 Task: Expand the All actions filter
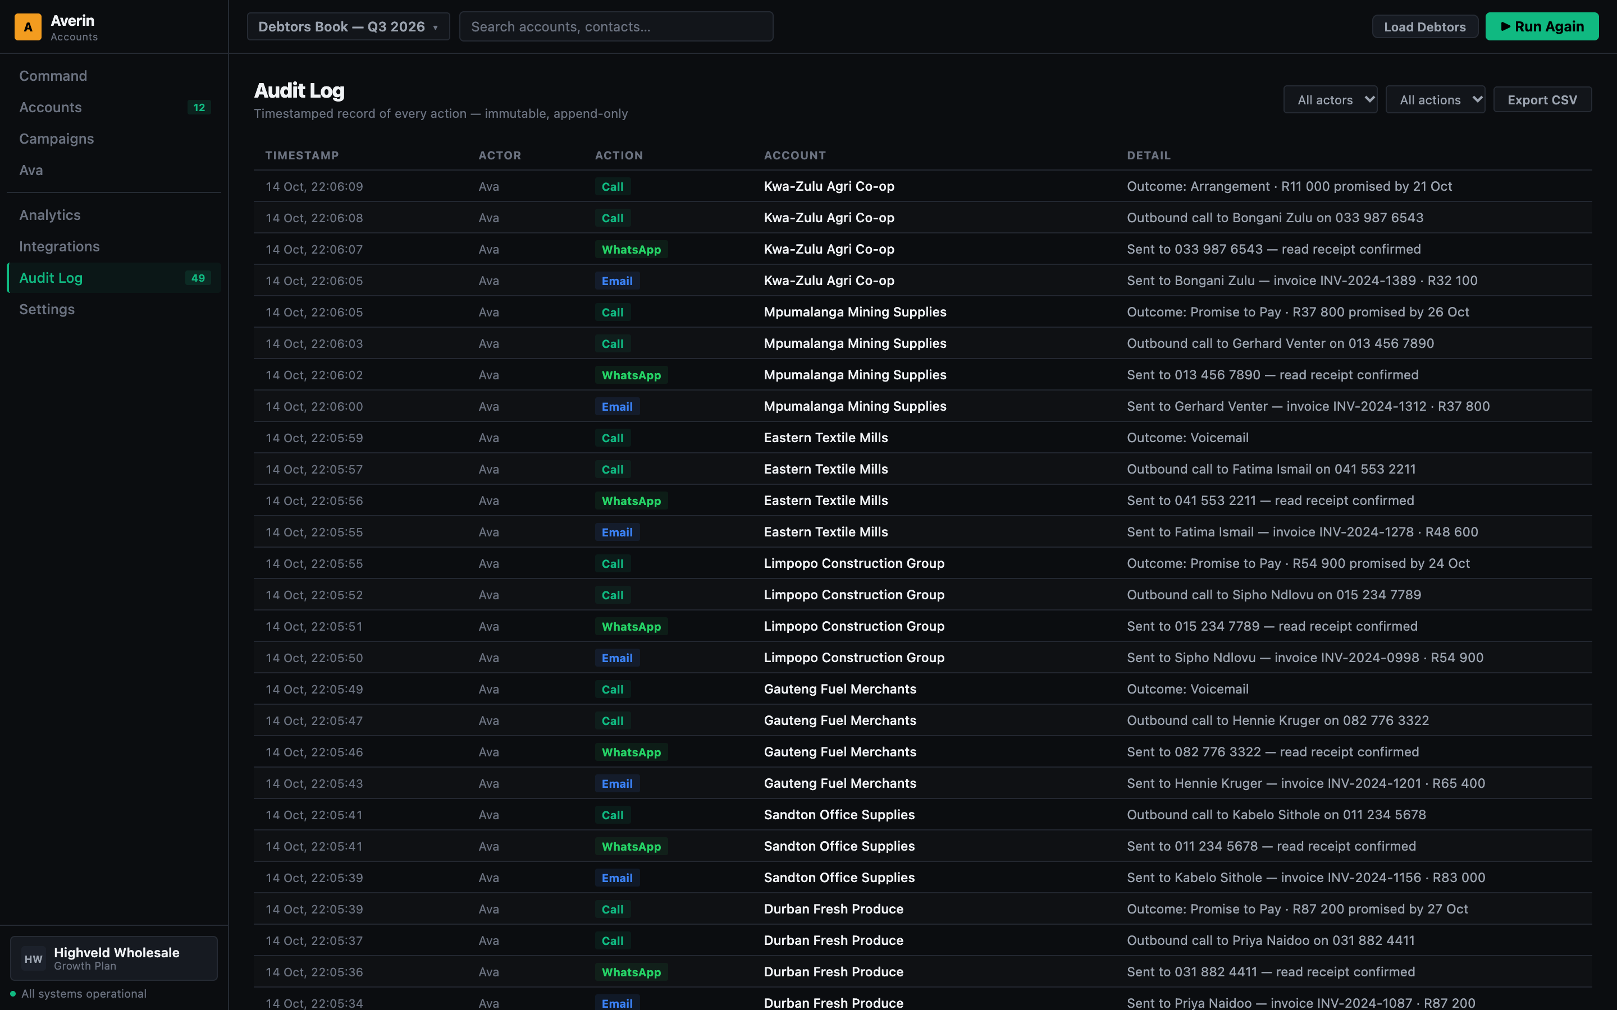pyautogui.click(x=1435, y=99)
